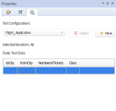Screen dimensions: 116x111
Task: Open the Properties panel window position menu arrow
Action: coord(103,3)
